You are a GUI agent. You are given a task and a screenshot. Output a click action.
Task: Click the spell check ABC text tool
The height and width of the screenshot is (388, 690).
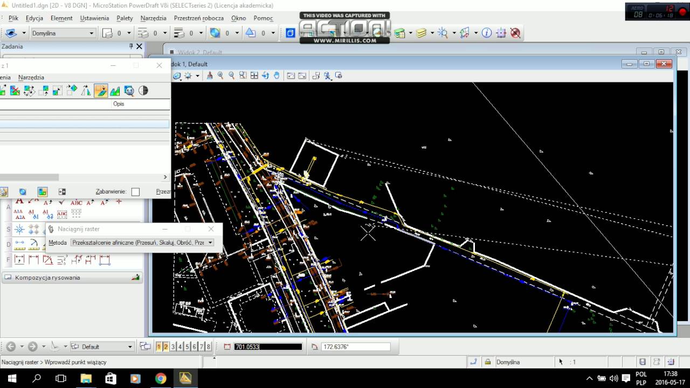tap(77, 203)
